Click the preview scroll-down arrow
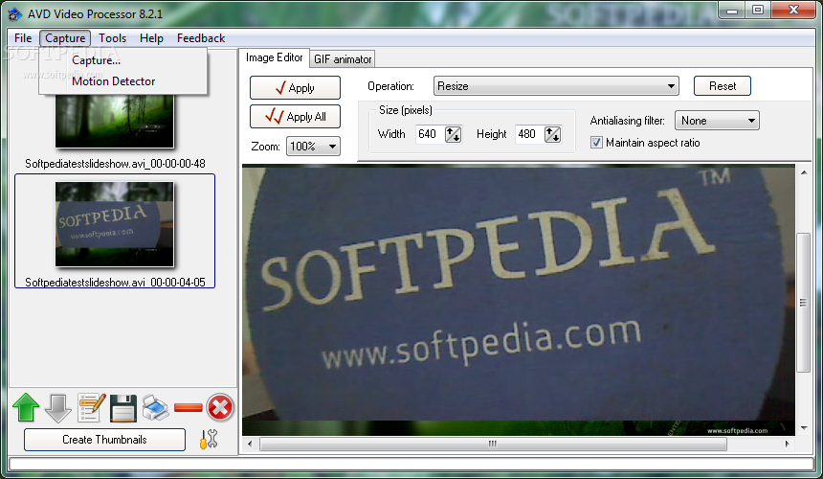Viewport: 823px width, 479px height. 804,428
